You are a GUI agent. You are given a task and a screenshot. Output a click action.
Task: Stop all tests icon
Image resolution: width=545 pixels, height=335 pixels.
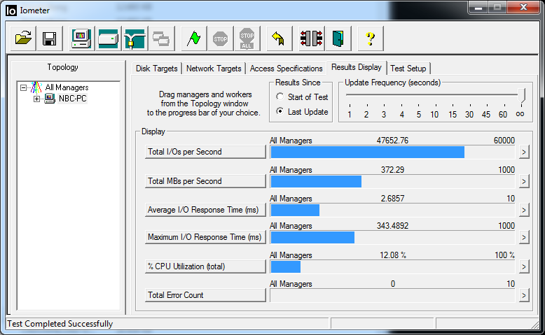coord(247,38)
